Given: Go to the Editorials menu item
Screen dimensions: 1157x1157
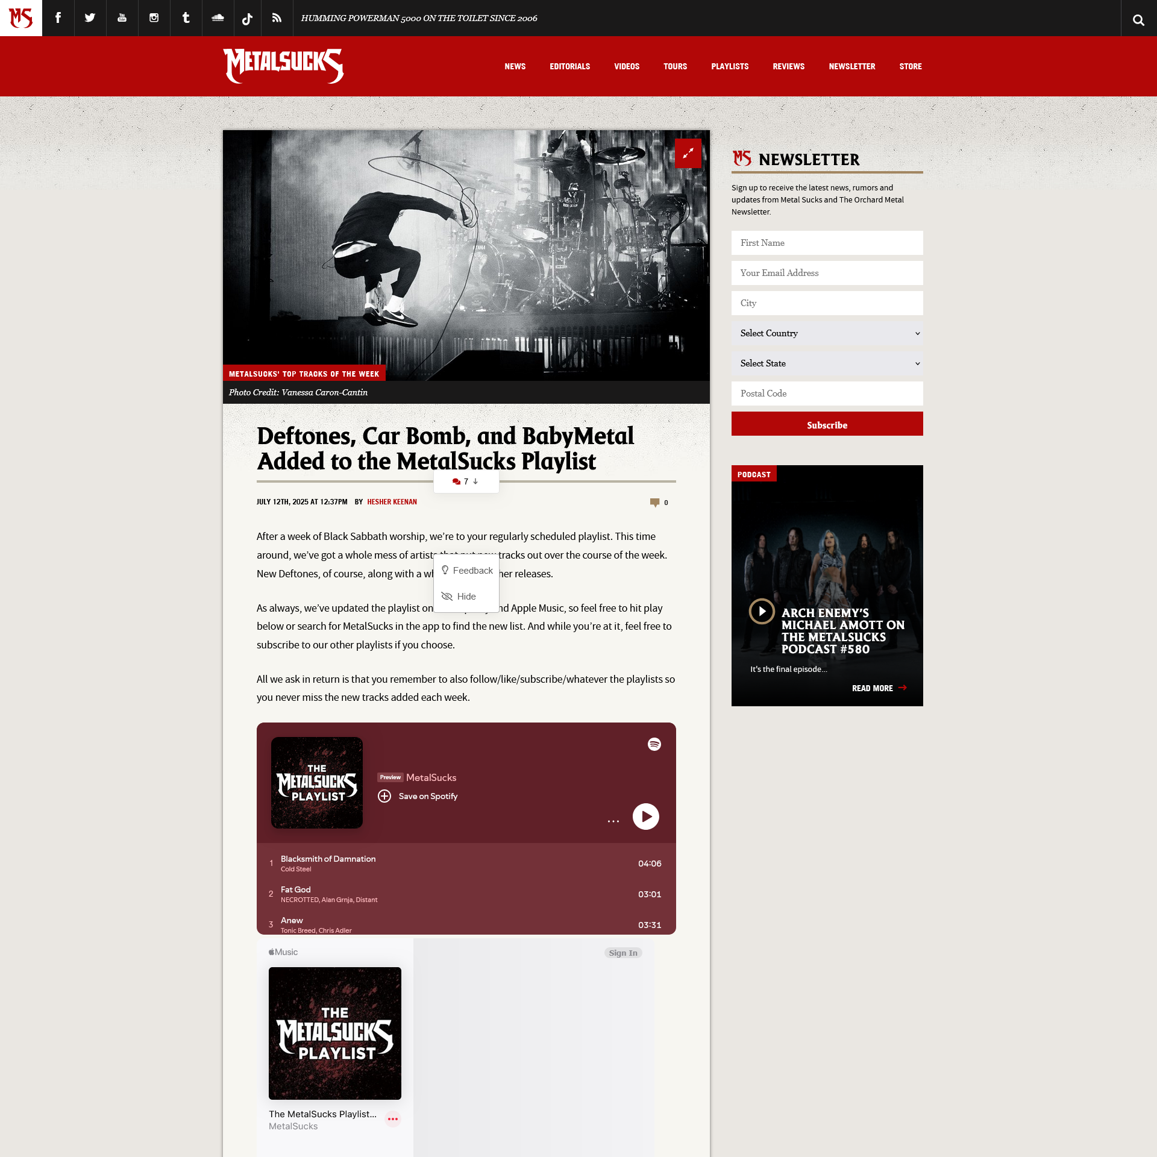Looking at the screenshot, I should click(x=569, y=66).
